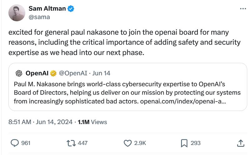251x155 pixels.
Task: Open the Sam Altman display name link
Action: click(x=47, y=9)
